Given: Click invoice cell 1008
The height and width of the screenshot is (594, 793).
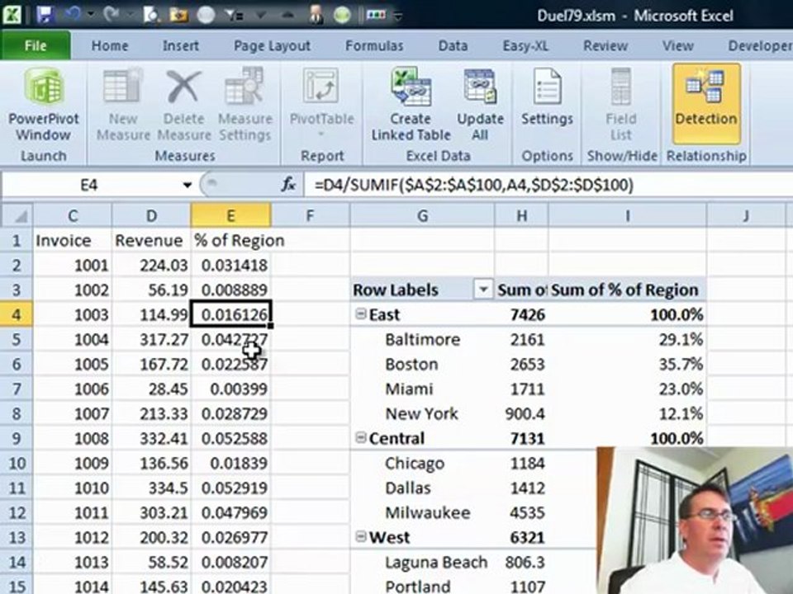Looking at the screenshot, I should pyautogui.click(x=73, y=438).
